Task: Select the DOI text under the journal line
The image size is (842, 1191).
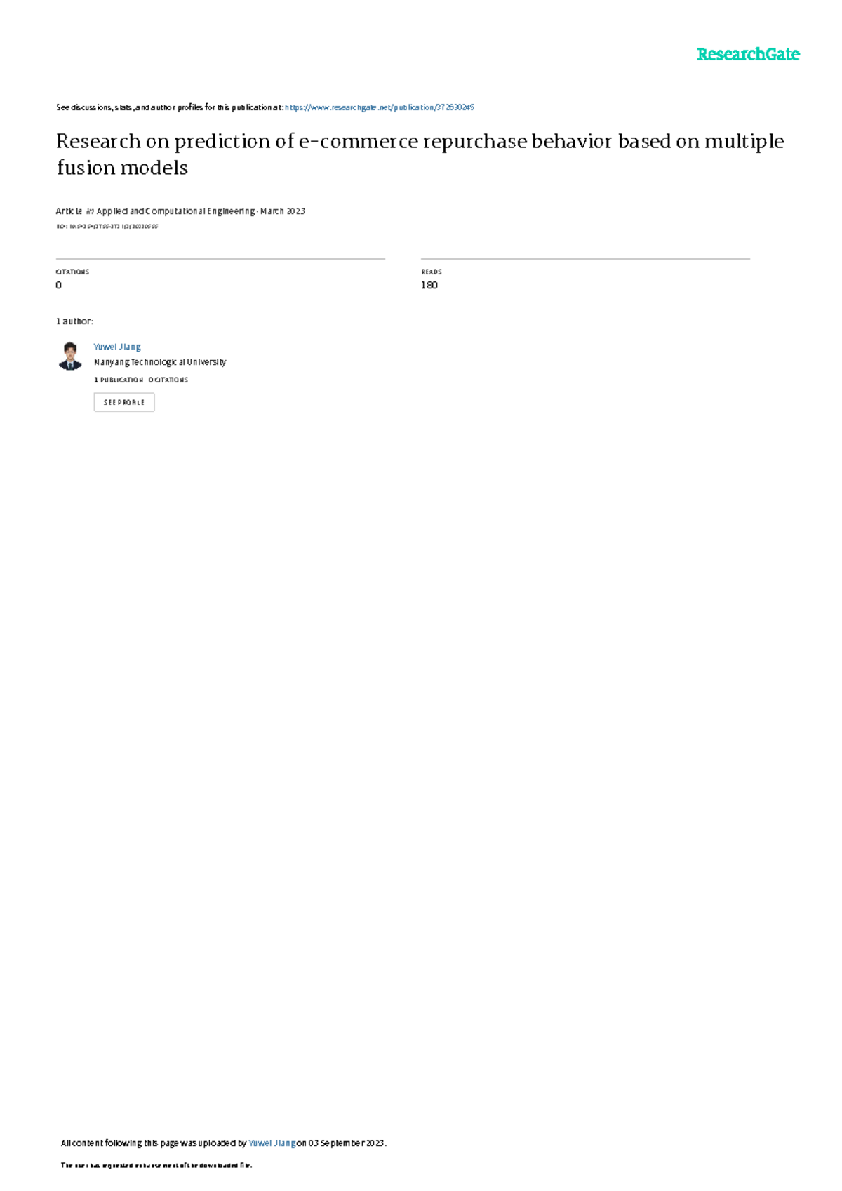Action: 107,227
